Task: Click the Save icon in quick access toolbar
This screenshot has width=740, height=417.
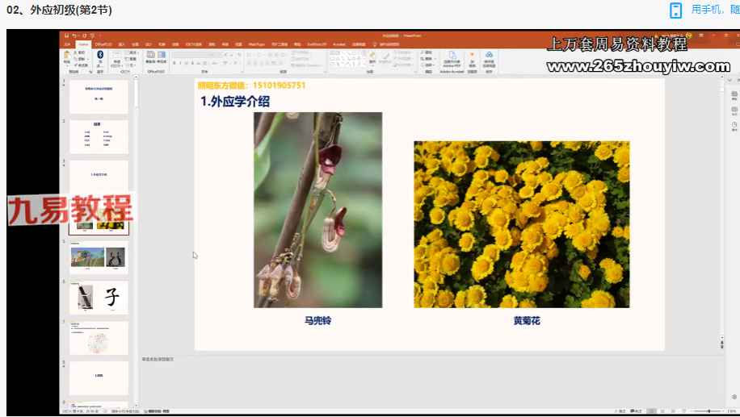Action: click(x=66, y=35)
